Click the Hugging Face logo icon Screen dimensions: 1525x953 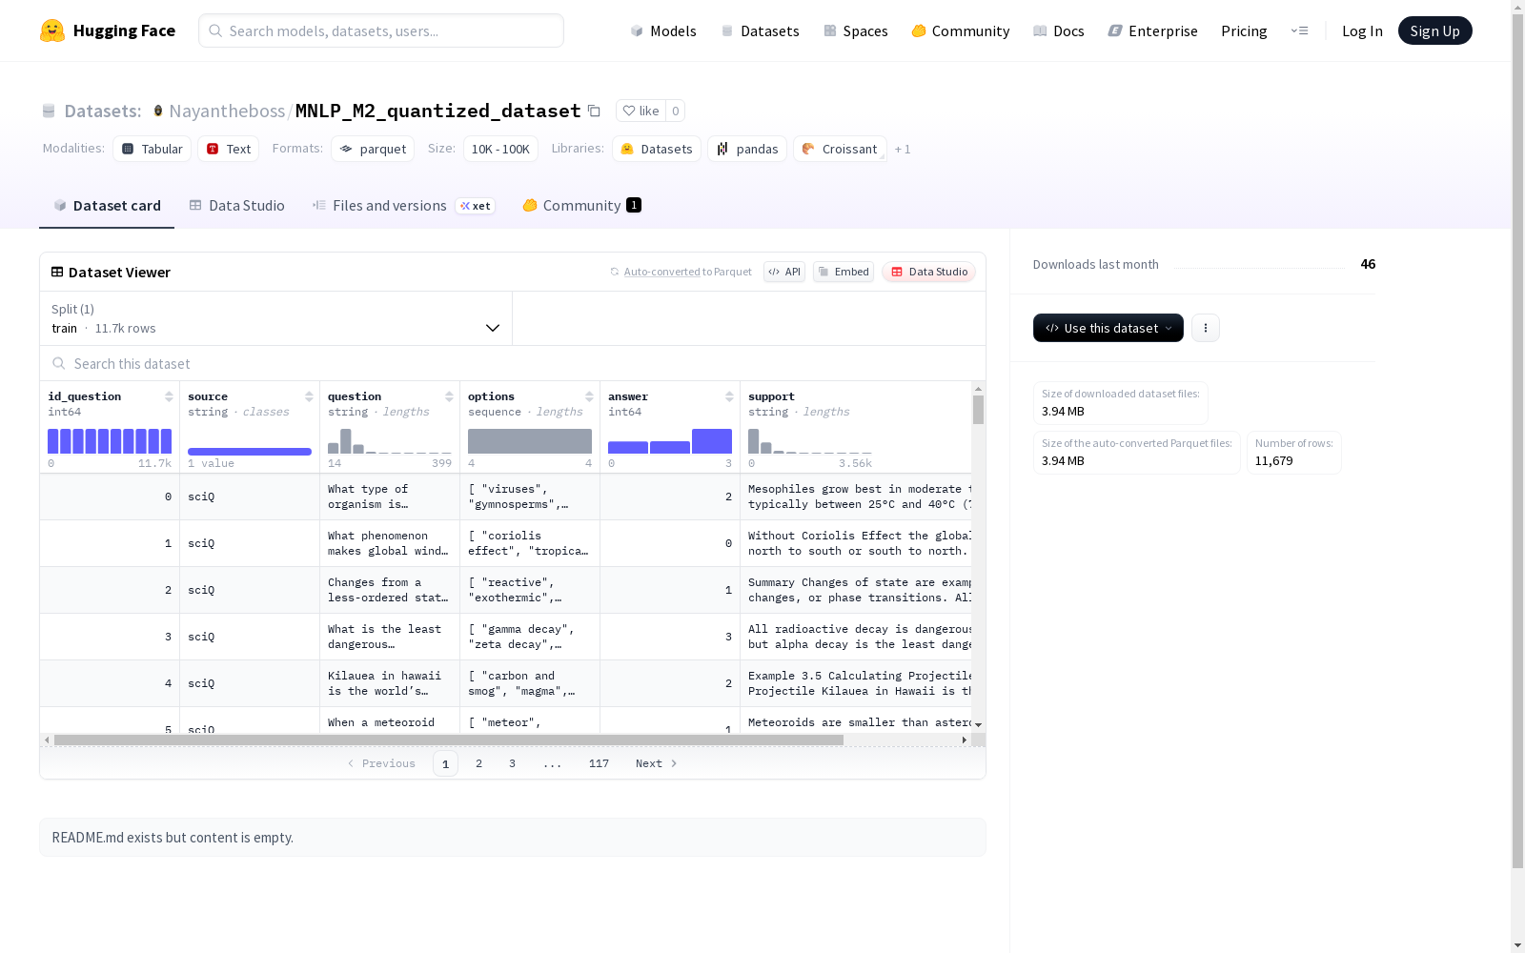click(52, 30)
